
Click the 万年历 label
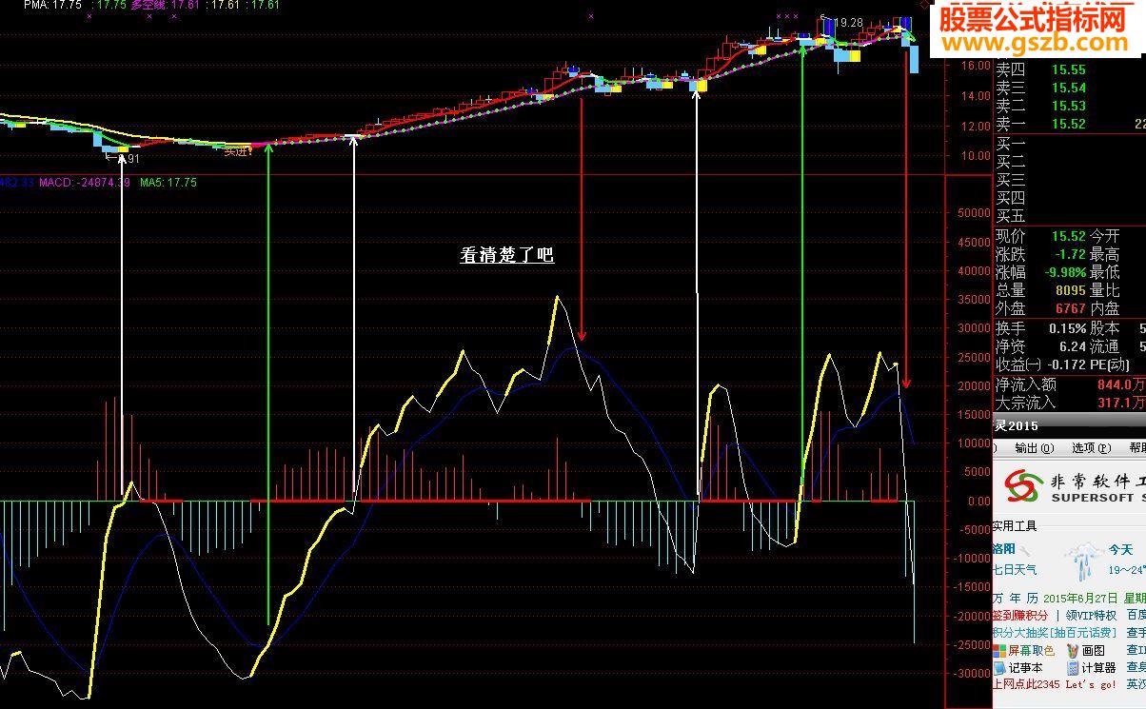coord(1015,599)
